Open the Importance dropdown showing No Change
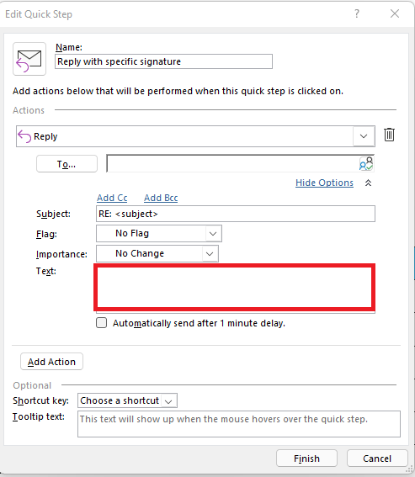415x477 pixels. [x=157, y=253]
